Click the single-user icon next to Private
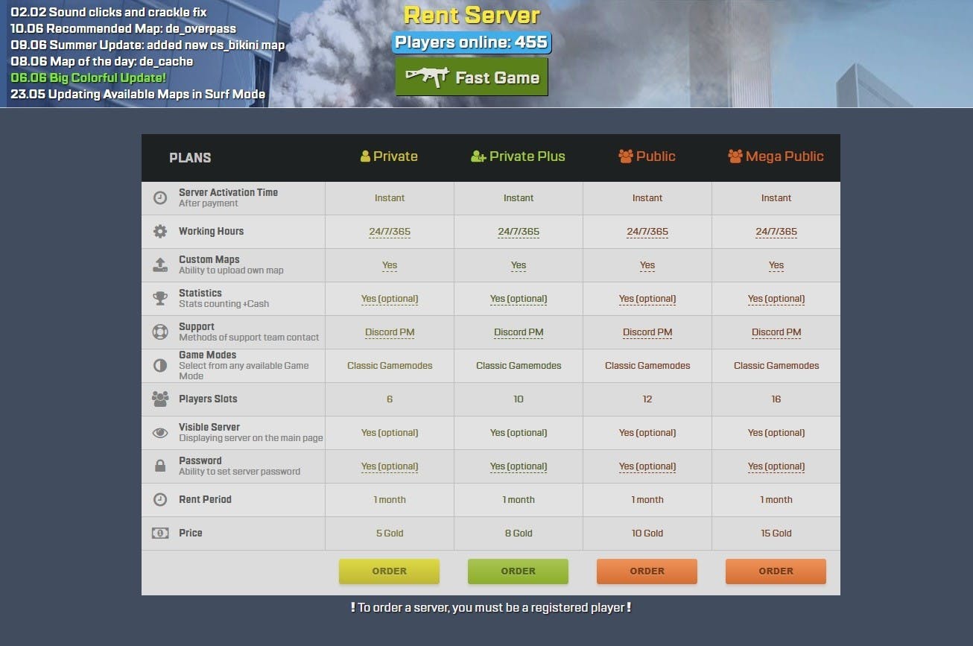The width and height of the screenshot is (973, 646). [x=365, y=156]
